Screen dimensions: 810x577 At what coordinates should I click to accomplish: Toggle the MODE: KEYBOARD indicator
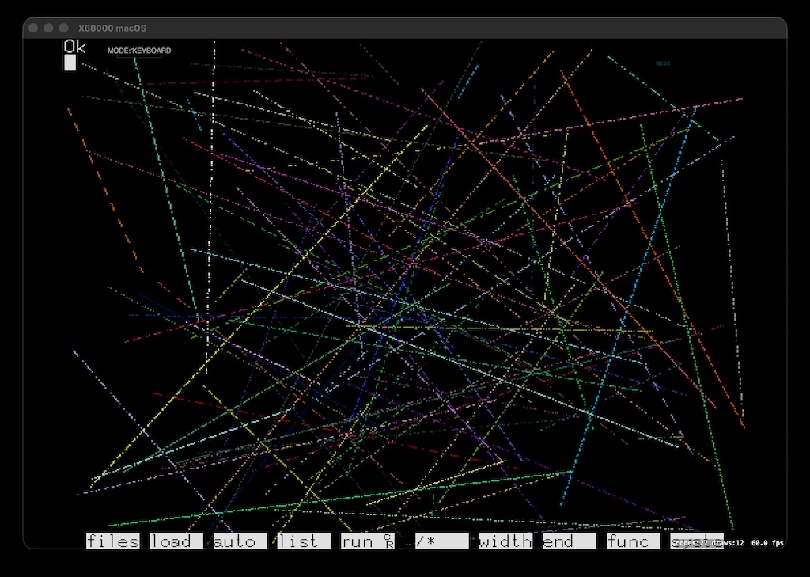pos(139,51)
